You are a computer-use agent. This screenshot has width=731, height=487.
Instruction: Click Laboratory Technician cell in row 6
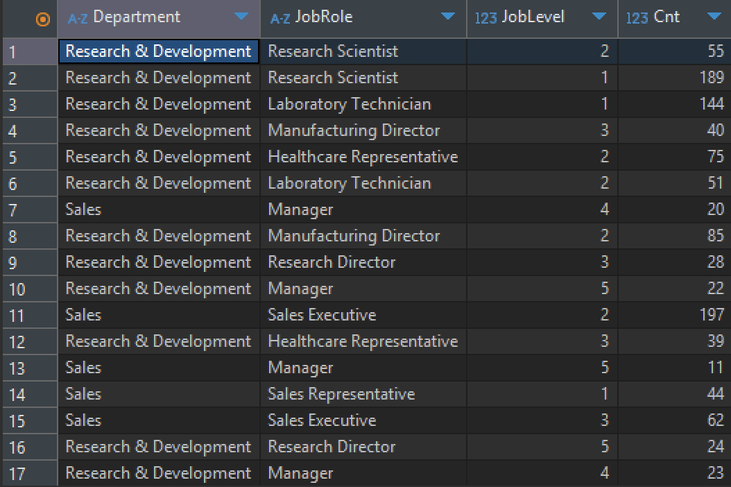click(363, 183)
